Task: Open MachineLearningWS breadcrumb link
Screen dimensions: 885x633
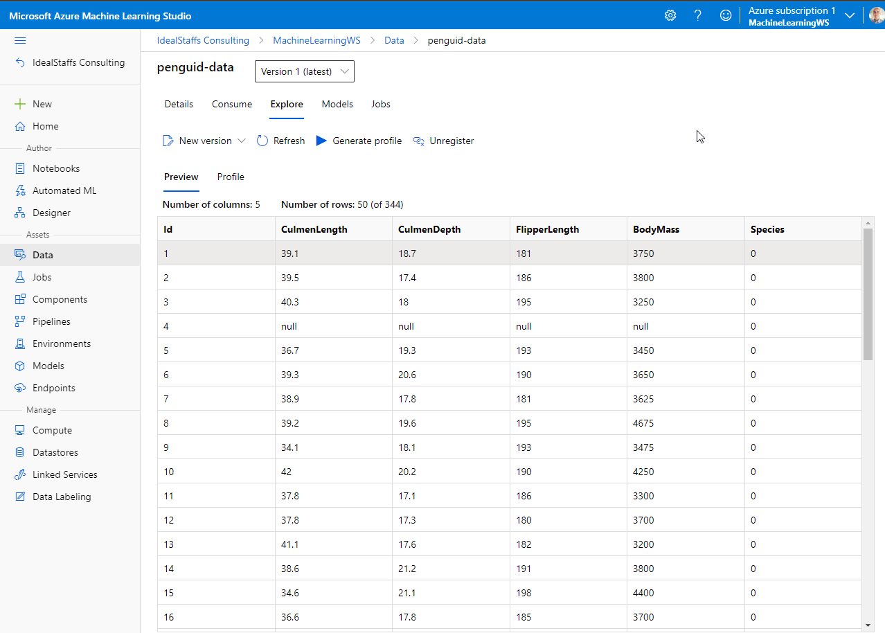Action: [x=316, y=40]
